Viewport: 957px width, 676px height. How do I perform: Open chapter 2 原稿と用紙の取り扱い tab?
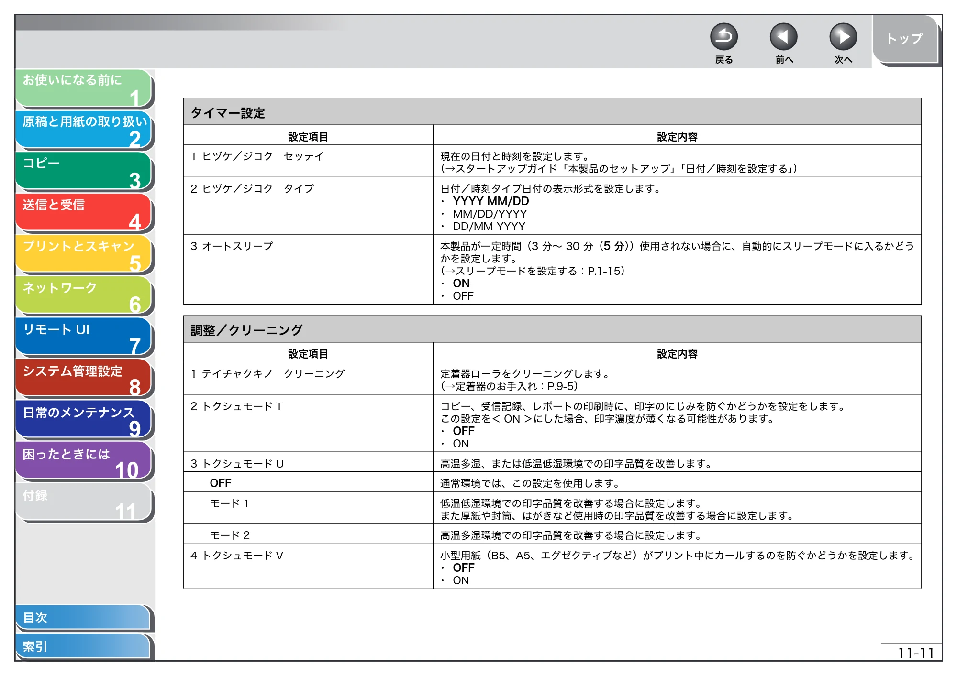pyautogui.click(x=84, y=130)
